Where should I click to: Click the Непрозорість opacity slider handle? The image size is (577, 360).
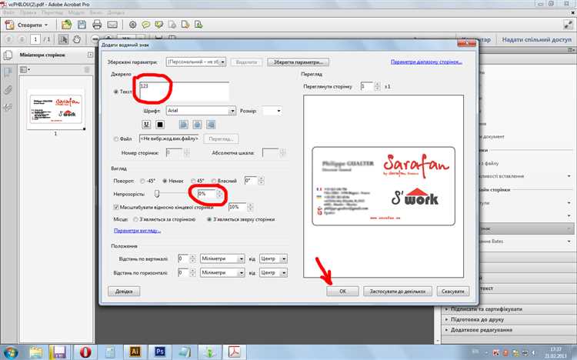[x=157, y=194]
